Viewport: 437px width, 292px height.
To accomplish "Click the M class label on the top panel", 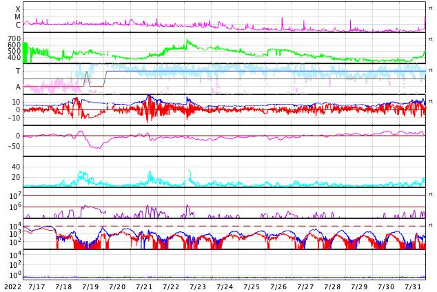I will pos(17,17).
